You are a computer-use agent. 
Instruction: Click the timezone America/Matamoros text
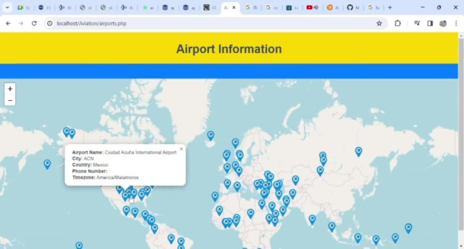pos(117,177)
